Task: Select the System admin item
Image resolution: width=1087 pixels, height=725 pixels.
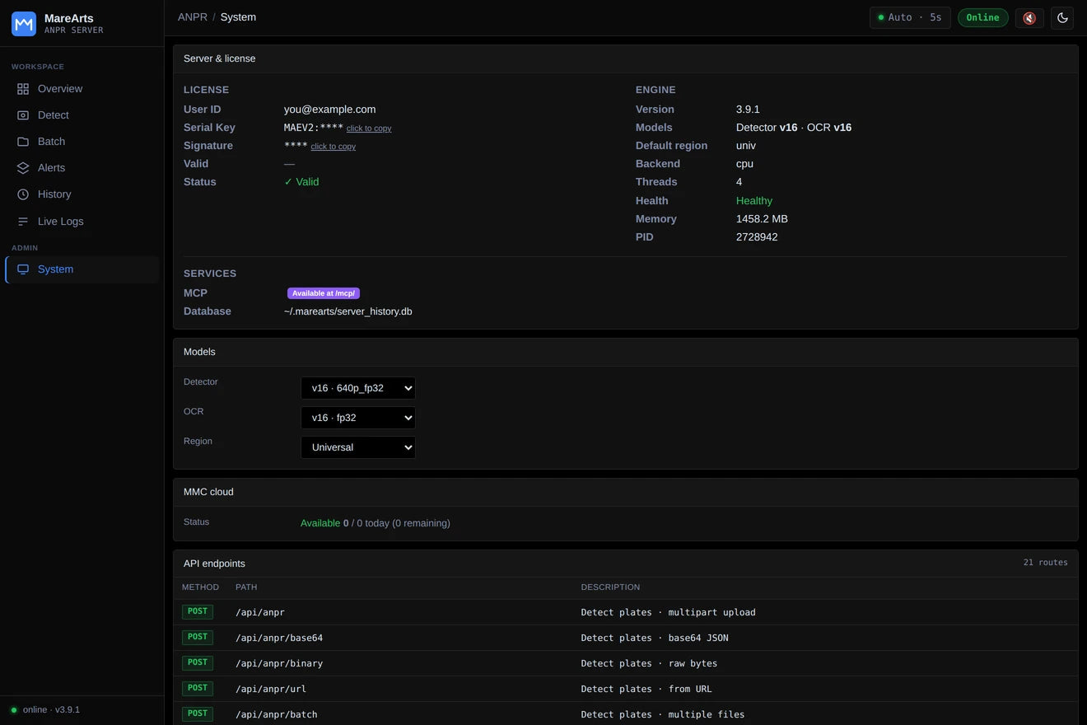Action: (x=82, y=269)
